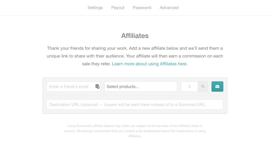Click the disclaimer line 'Using Gumroad's affiliate feature'

135,126
